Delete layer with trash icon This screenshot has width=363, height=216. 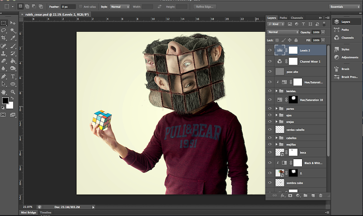[x=321, y=196]
